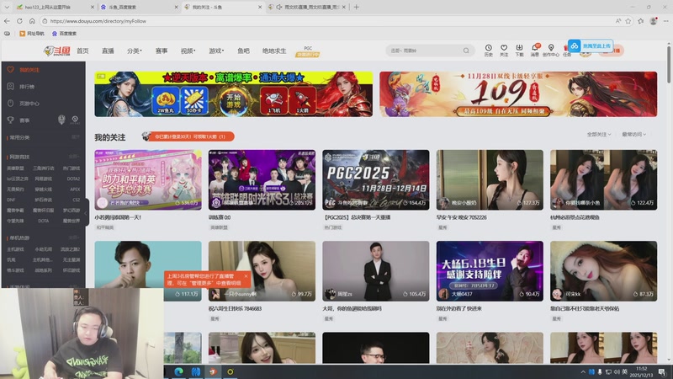
Task: Expand the 游戏 dropdown in top navigation
Action: coord(216,51)
